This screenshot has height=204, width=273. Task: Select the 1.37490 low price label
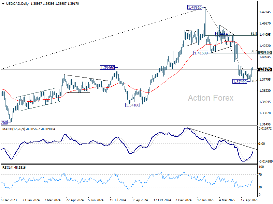240,82
